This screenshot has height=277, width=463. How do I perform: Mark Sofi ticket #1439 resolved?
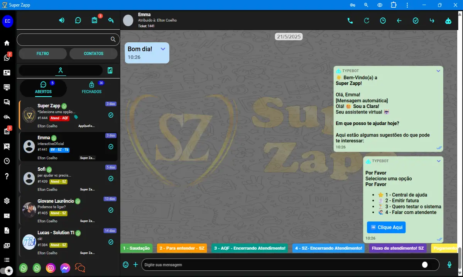point(111,179)
